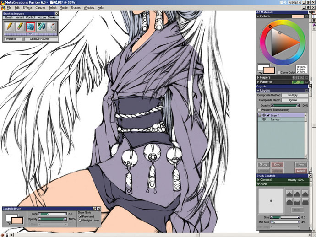Viewport: 316px width, 237px height.
Task: Expand the brush drawer with the down arrow
Action: tap(31, 34)
